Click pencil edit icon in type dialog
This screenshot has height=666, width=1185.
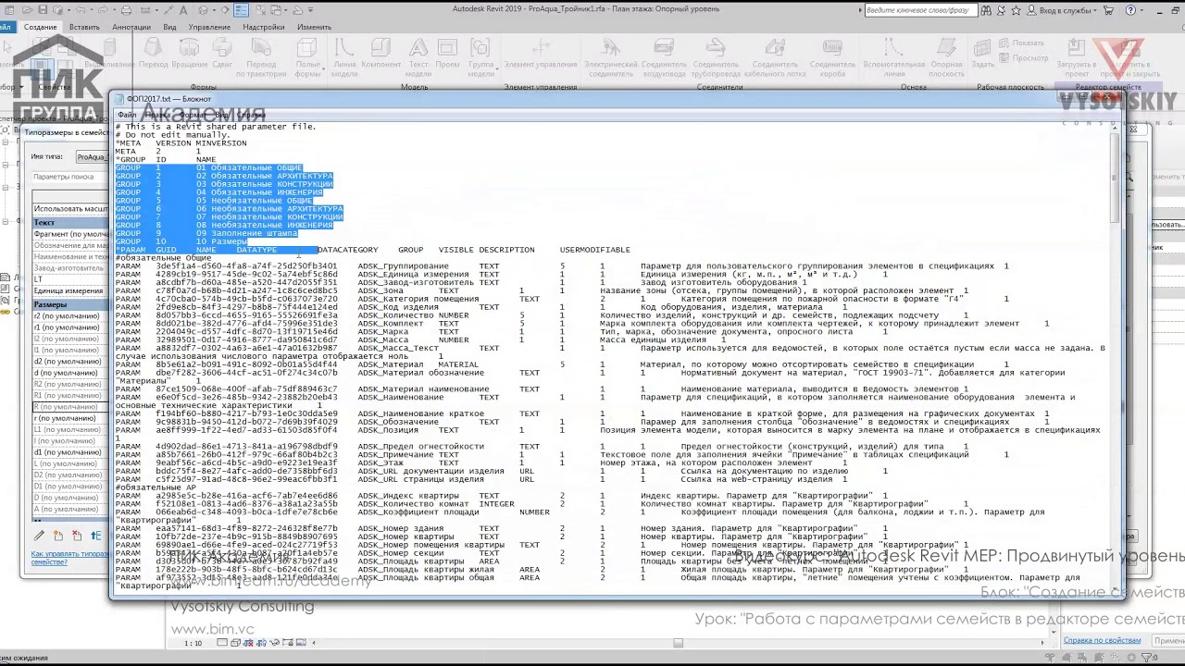[x=39, y=536]
